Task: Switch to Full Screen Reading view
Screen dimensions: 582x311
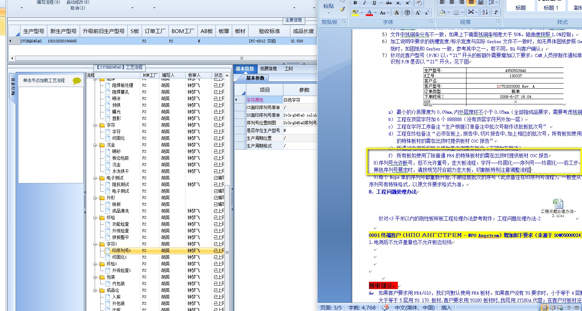Action: coord(553,308)
